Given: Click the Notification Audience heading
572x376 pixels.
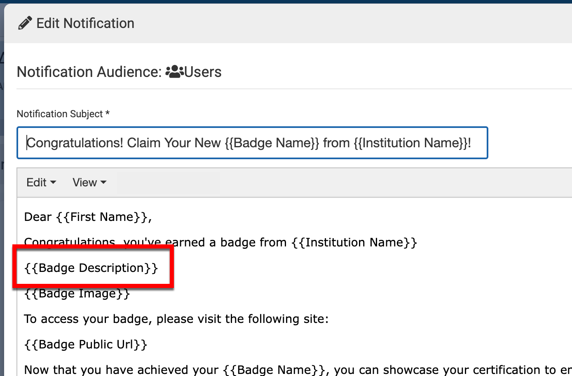Looking at the screenshot, I should coord(89,72).
